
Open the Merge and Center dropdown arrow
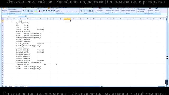(x=78, y=11)
